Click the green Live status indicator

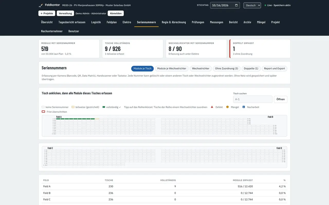tap(265, 5)
